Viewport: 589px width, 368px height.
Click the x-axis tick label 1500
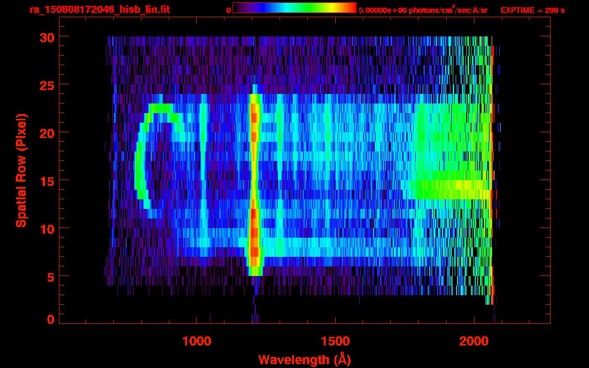[x=335, y=342]
